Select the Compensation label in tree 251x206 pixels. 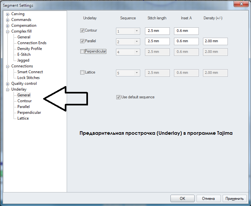[x=24, y=25]
